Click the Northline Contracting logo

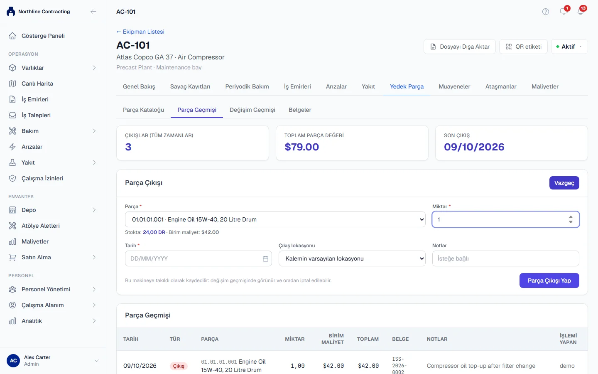point(11,12)
